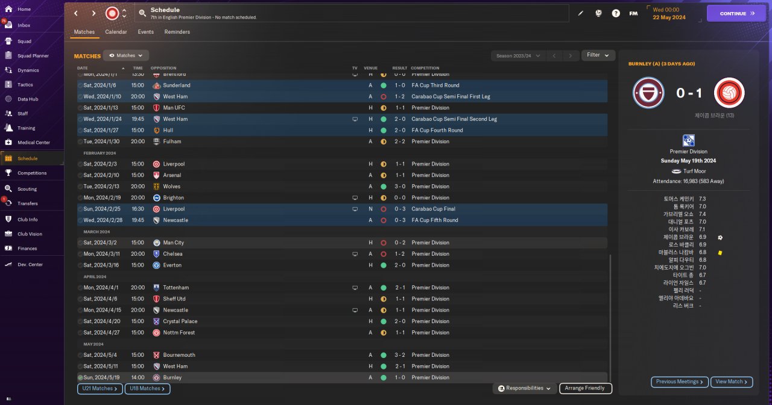Click the pencil edit icon in top bar

pos(581,13)
